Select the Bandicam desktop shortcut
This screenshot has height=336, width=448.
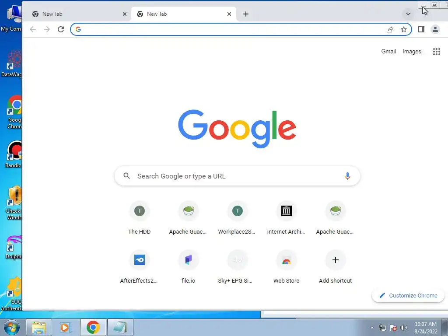tap(13, 154)
